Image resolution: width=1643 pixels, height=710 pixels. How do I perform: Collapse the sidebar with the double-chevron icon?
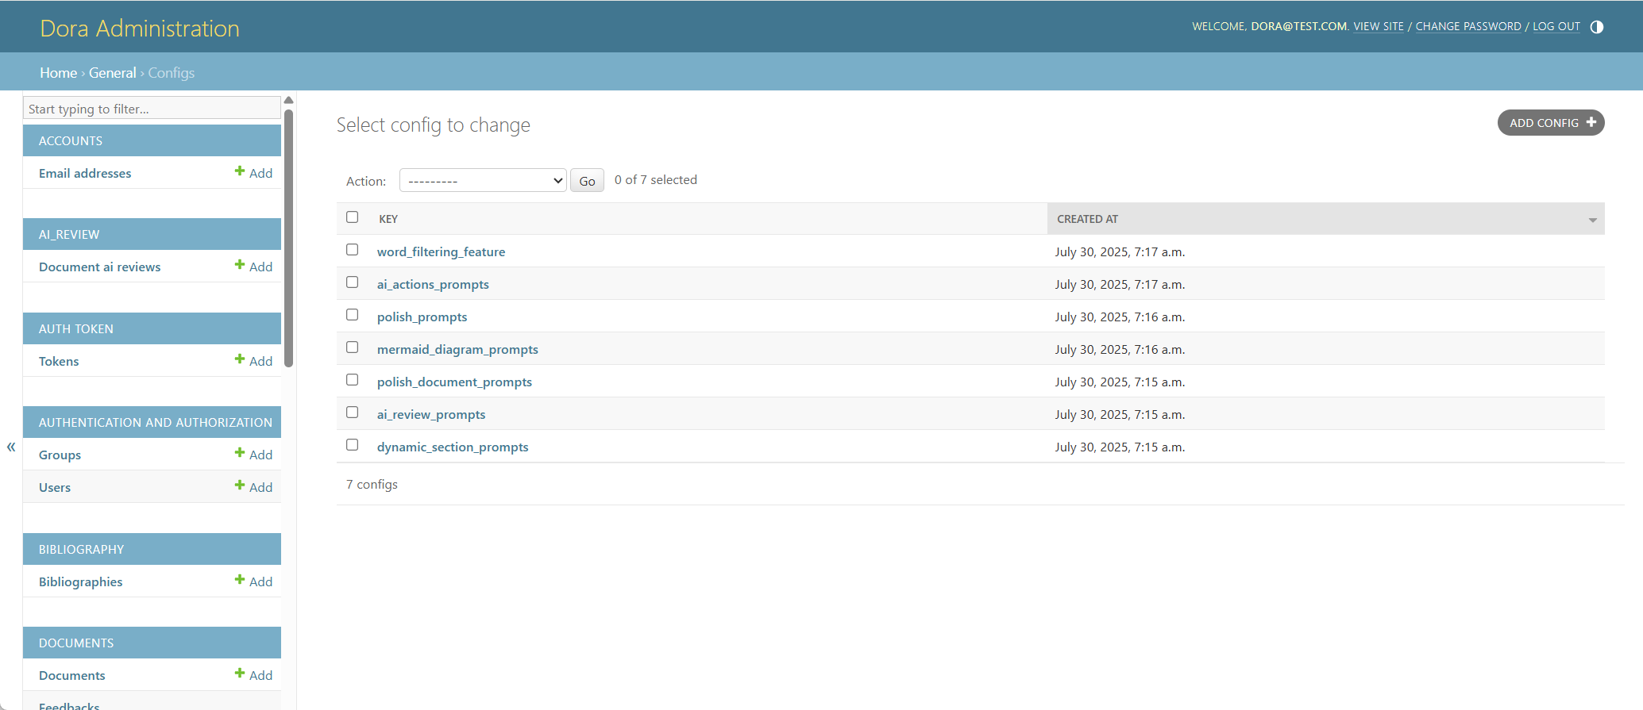11,447
